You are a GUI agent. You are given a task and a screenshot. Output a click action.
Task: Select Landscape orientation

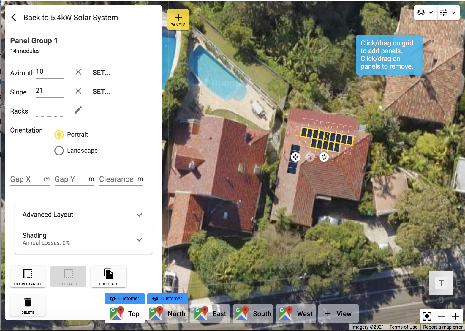coord(59,151)
